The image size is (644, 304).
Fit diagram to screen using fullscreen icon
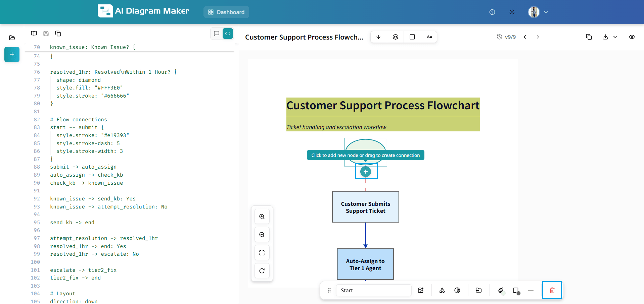(262, 253)
